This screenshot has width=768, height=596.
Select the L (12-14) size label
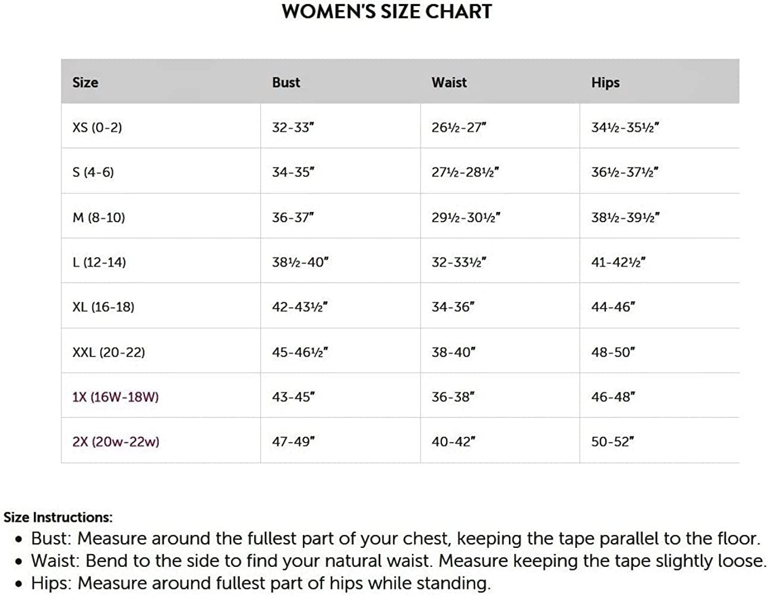tap(99, 262)
